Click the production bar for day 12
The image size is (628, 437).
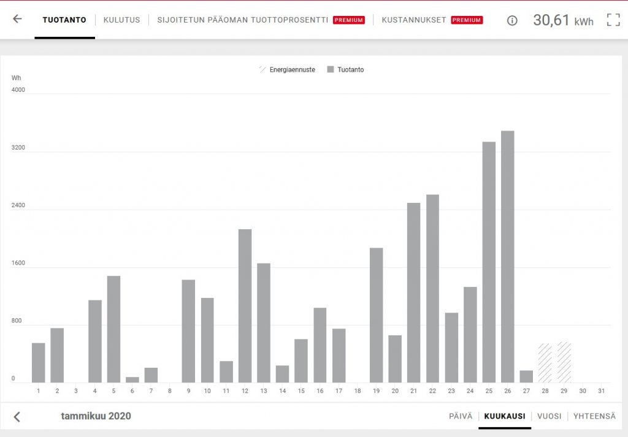[x=245, y=305]
